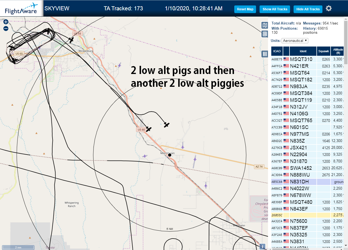Sort by Ident column header
This screenshot has width=348, height=250.
303,51
